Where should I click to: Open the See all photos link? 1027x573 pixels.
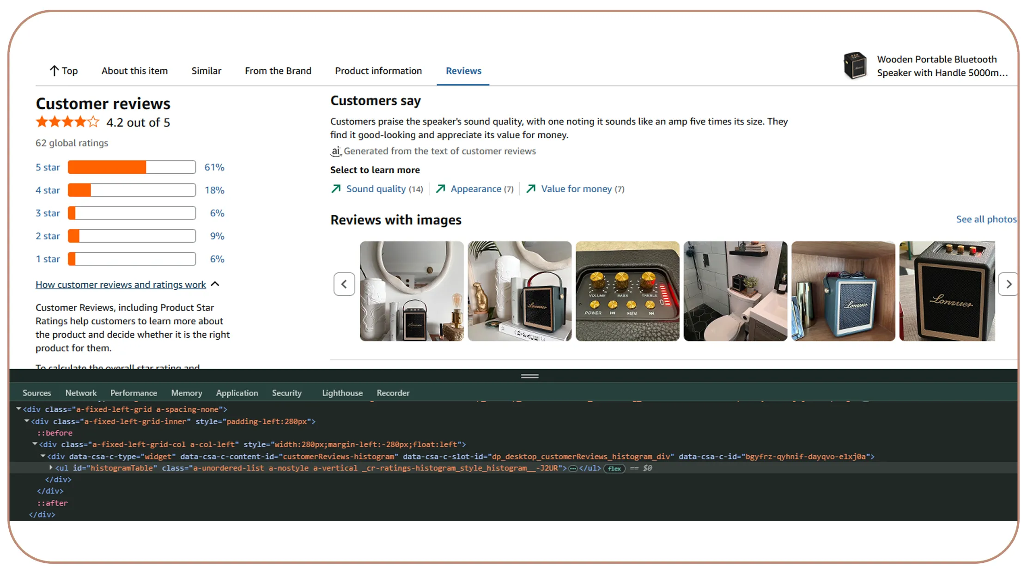point(986,219)
